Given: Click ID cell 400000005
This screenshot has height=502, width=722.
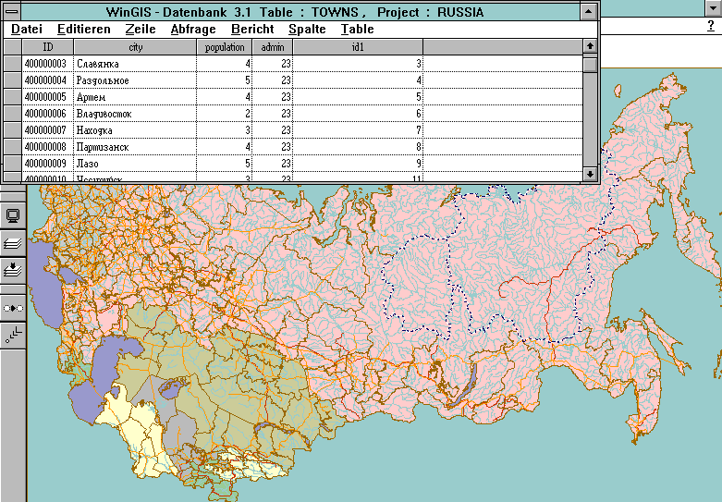Looking at the screenshot, I should 48,97.
